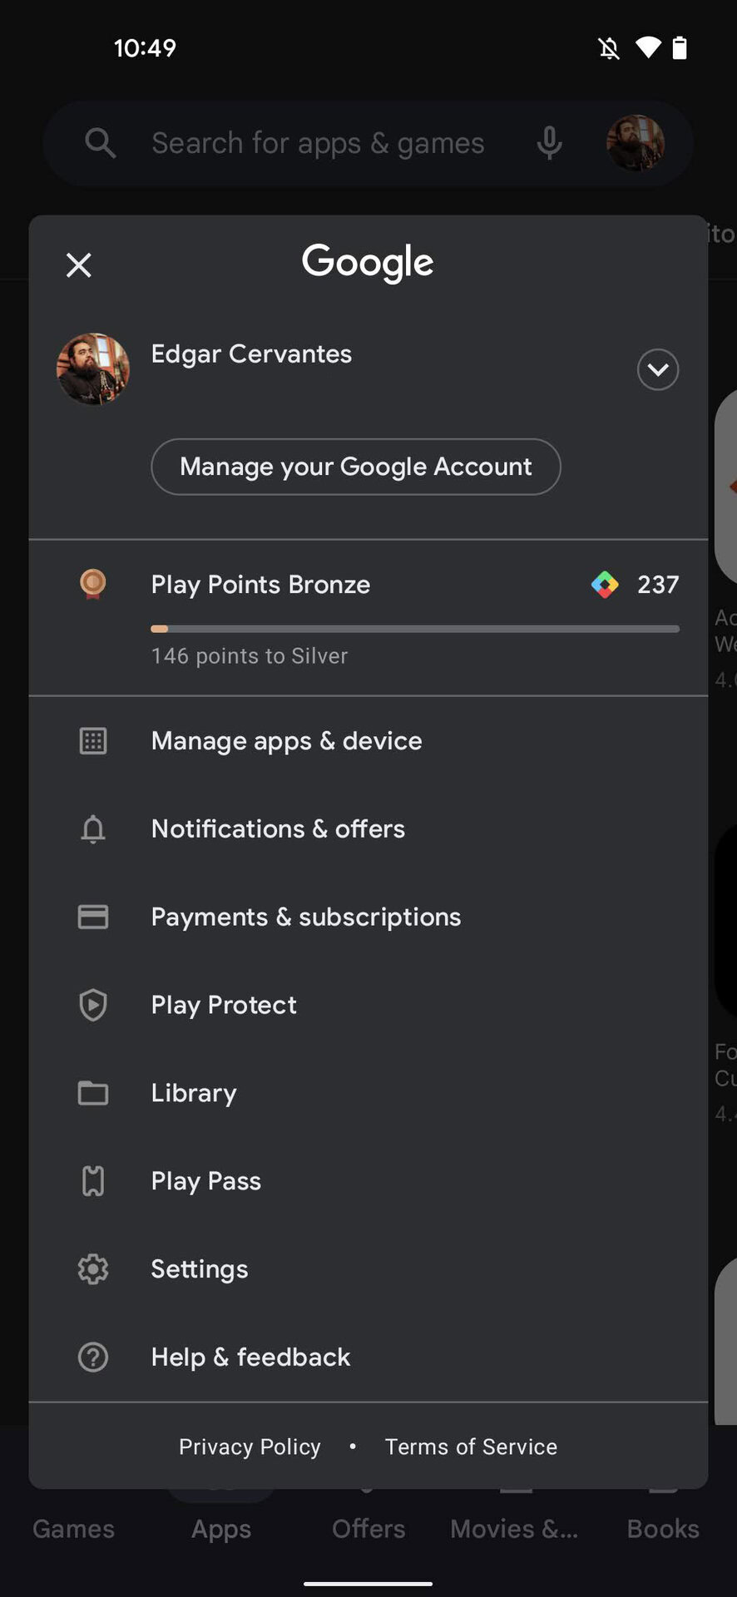Screen dimensions: 737x1597
Task: Expand the account switcher chevron
Action: [657, 369]
